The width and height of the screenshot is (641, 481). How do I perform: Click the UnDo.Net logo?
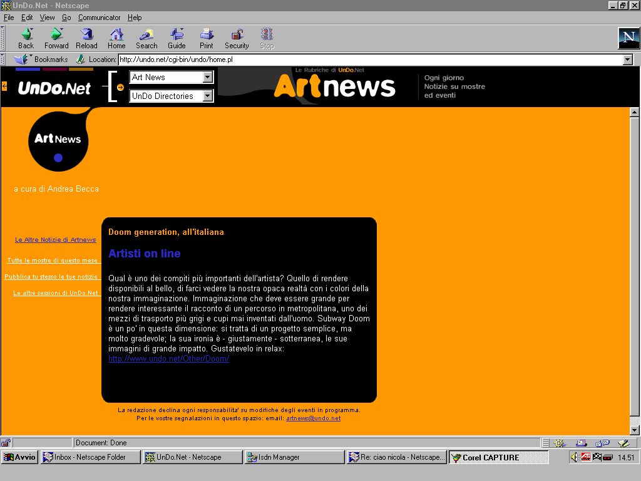tap(54, 88)
